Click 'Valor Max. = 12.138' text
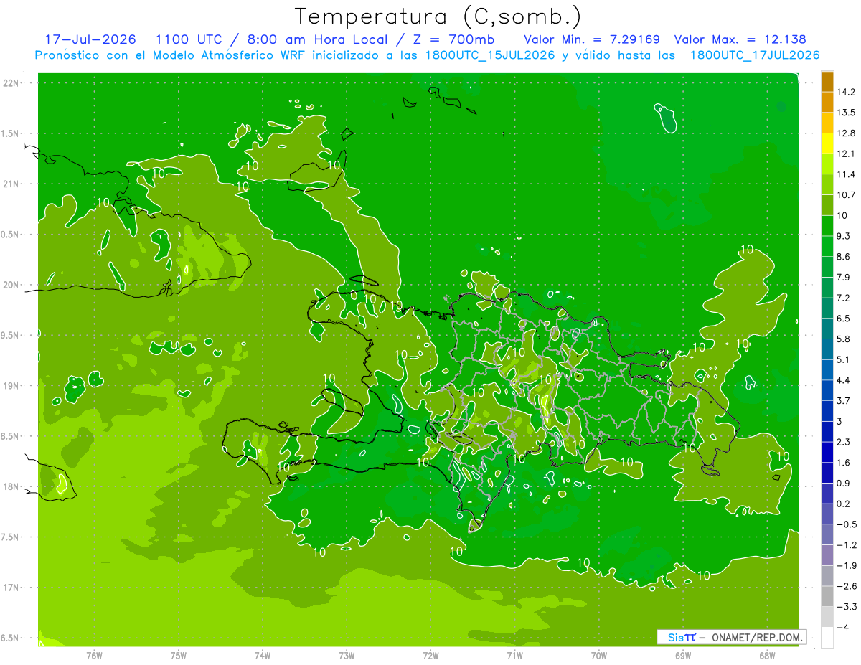 [740, 39]
